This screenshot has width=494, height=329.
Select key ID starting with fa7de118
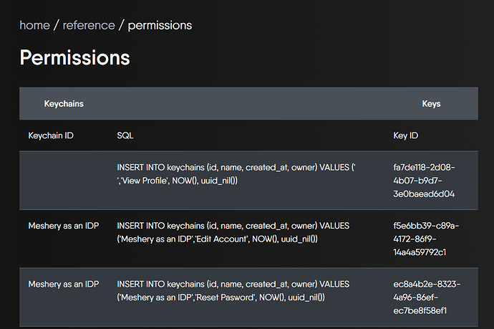point(424,181)
